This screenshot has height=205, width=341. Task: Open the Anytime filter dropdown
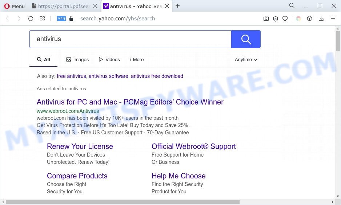coord(246,59)
